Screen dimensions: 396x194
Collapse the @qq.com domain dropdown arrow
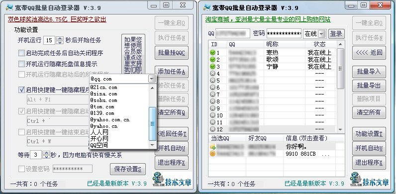click(152, 79)
